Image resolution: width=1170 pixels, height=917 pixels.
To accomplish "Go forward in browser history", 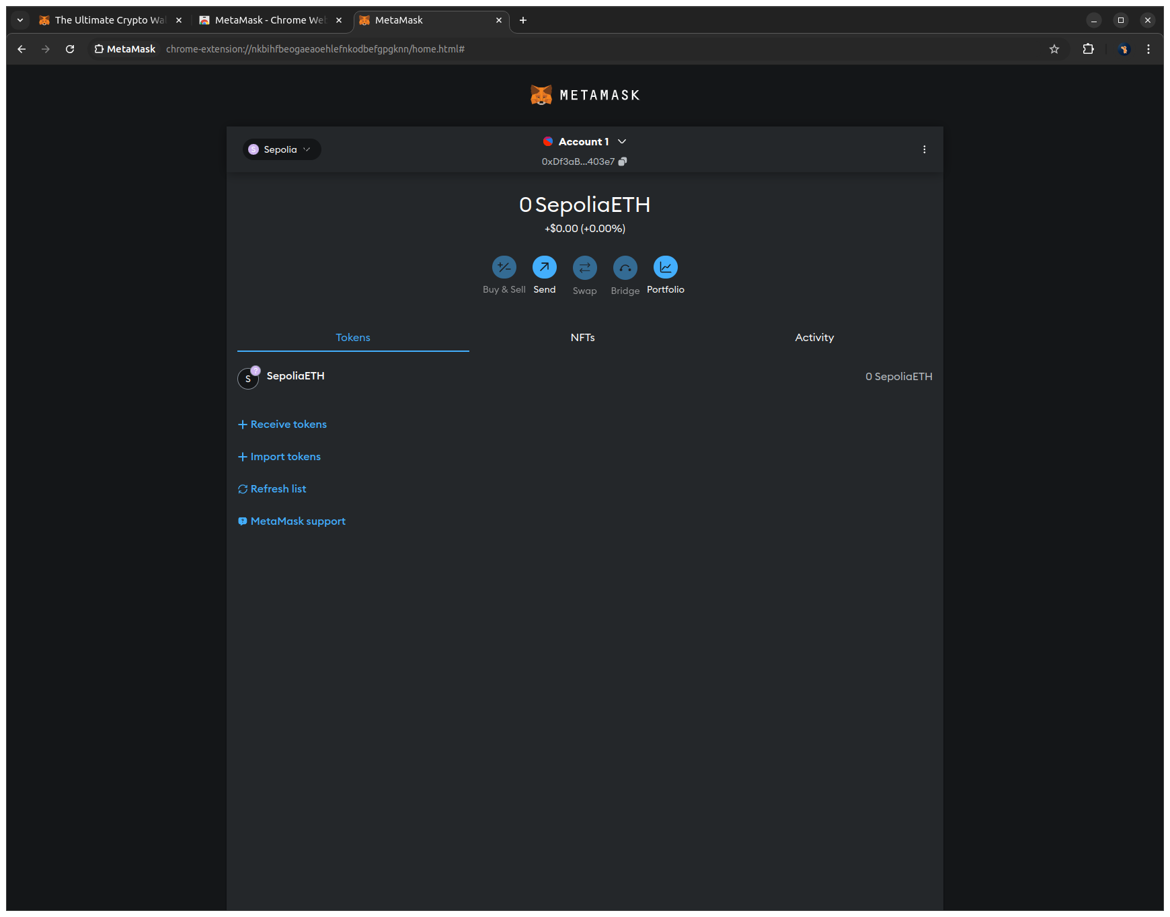I will 46,49.
